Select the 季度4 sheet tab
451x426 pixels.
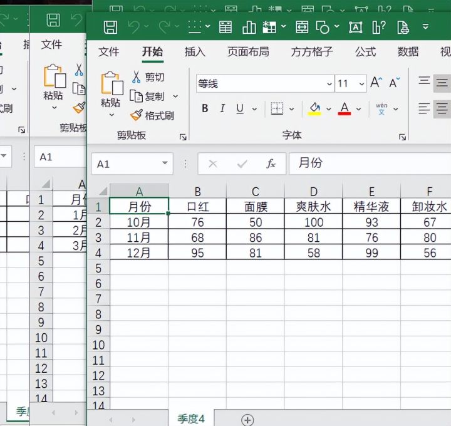point(191,419)
